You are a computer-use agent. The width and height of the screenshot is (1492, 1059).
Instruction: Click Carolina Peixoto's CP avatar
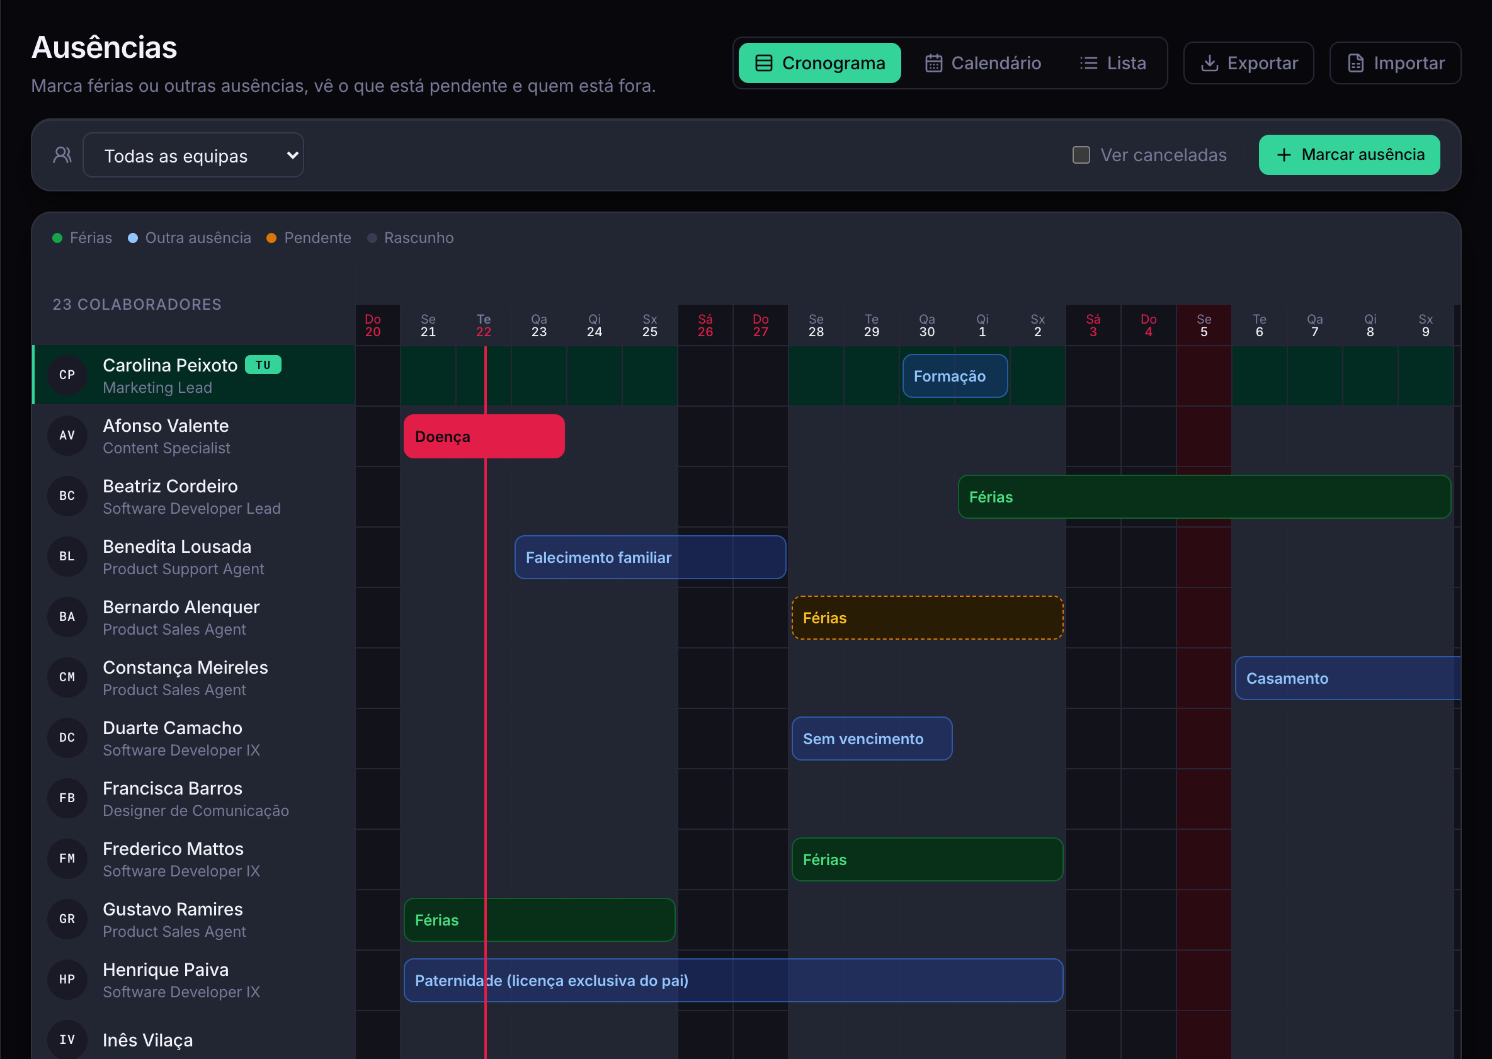click(67, 375)
